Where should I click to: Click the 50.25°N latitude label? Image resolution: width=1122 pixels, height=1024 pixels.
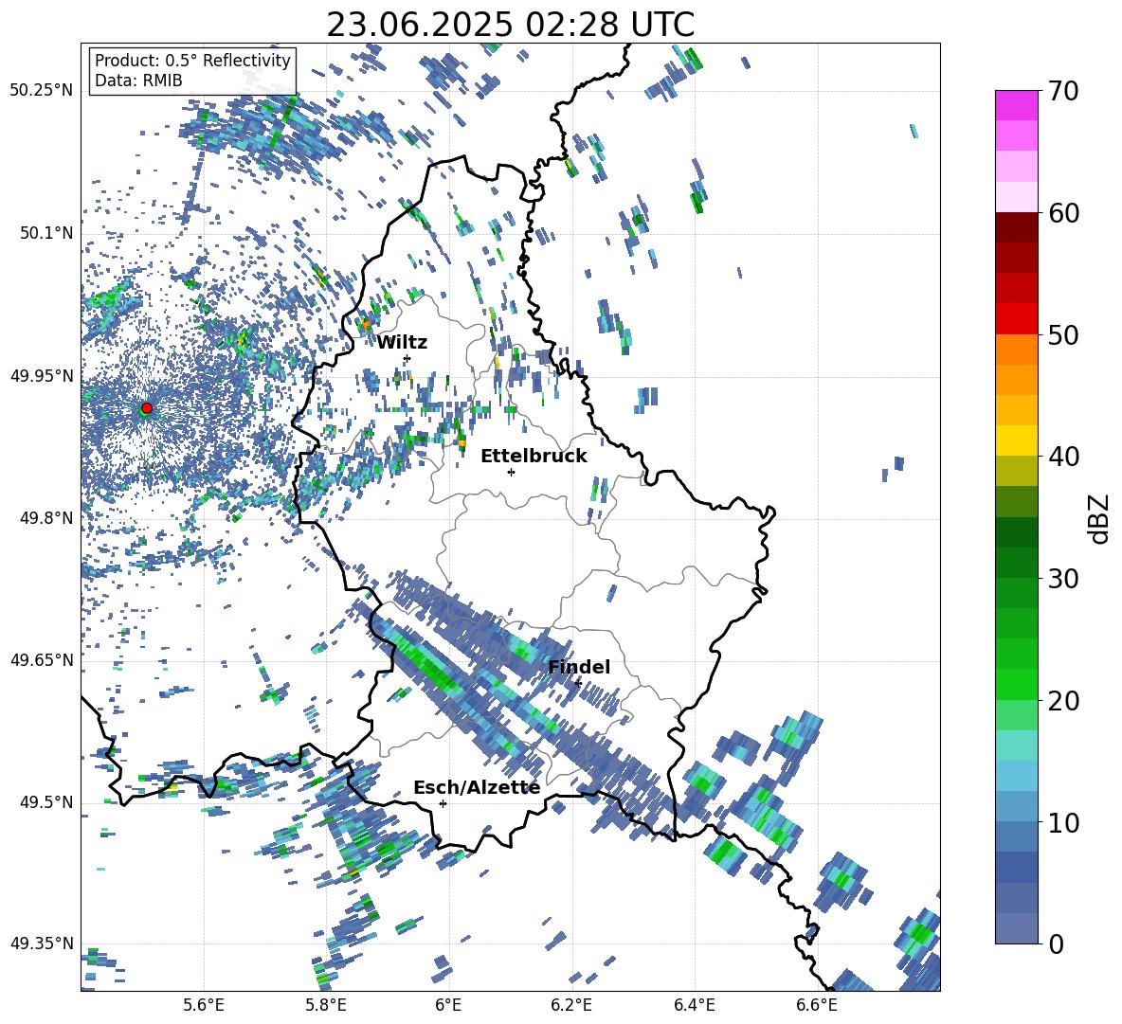pyautogui.click(x=42, y=90)
